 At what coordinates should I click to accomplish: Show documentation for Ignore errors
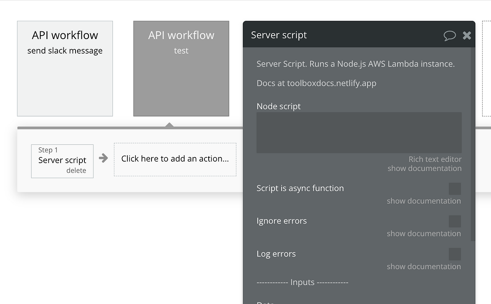pos(423,234)
